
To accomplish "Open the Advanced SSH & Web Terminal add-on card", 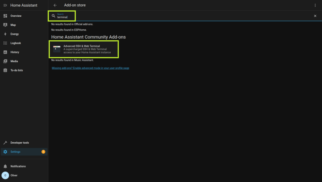I will 84,49.
